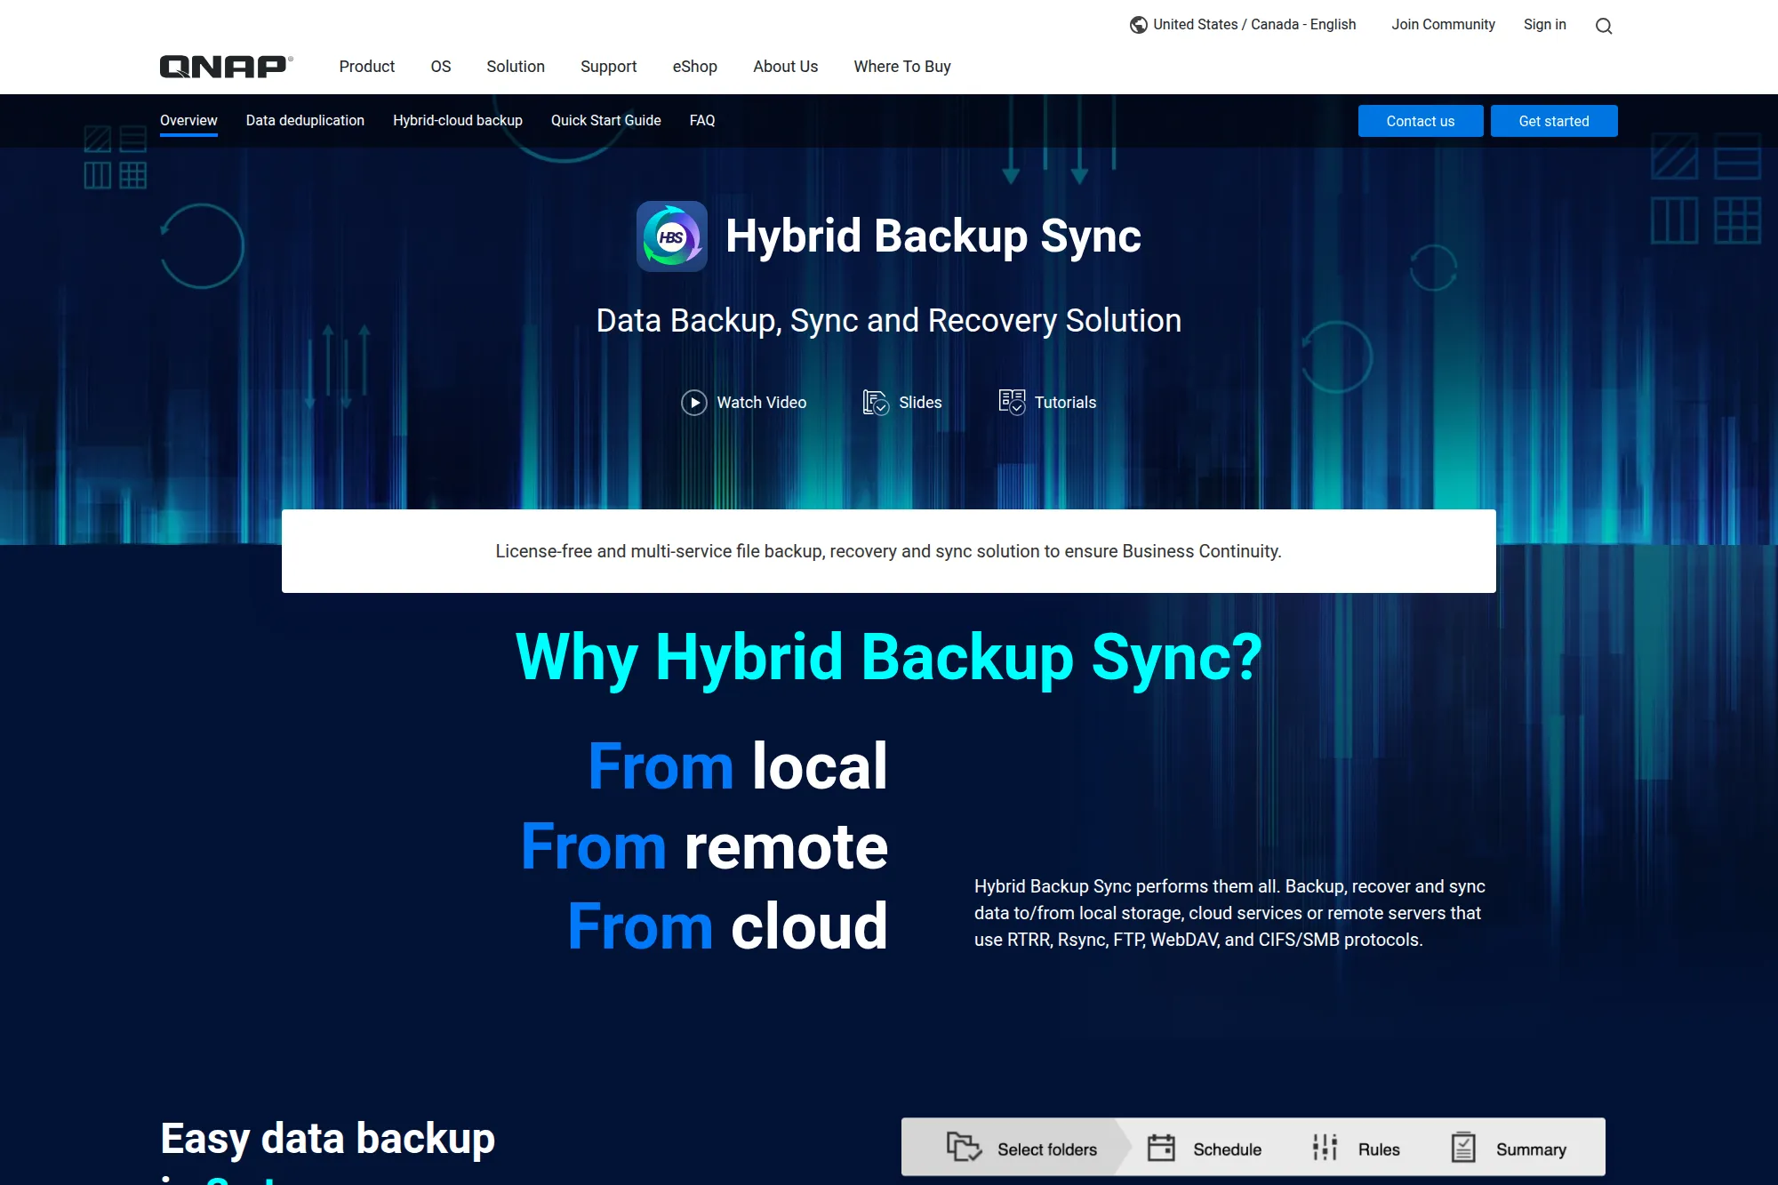Switch to the FAQ tab

point(701,120)
